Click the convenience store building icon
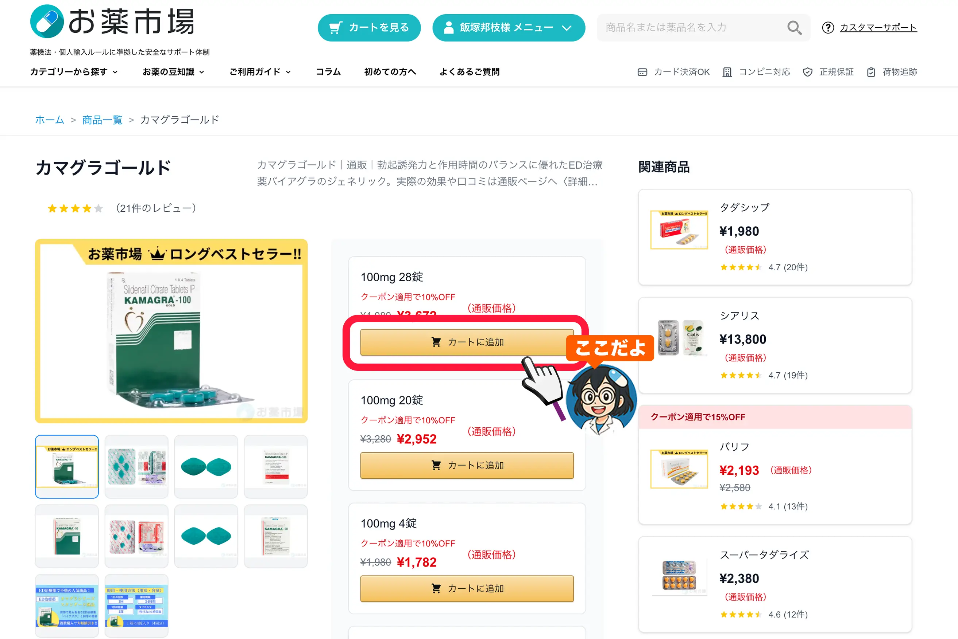958x639 pixels. point(727,72)
